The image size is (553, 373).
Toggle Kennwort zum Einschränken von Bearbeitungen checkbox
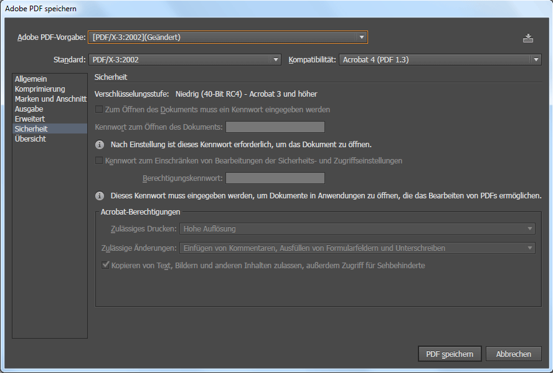[98, 161]
